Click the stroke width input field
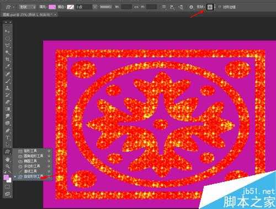The height and width of the screenshot is (209, 276). [84, 7]
